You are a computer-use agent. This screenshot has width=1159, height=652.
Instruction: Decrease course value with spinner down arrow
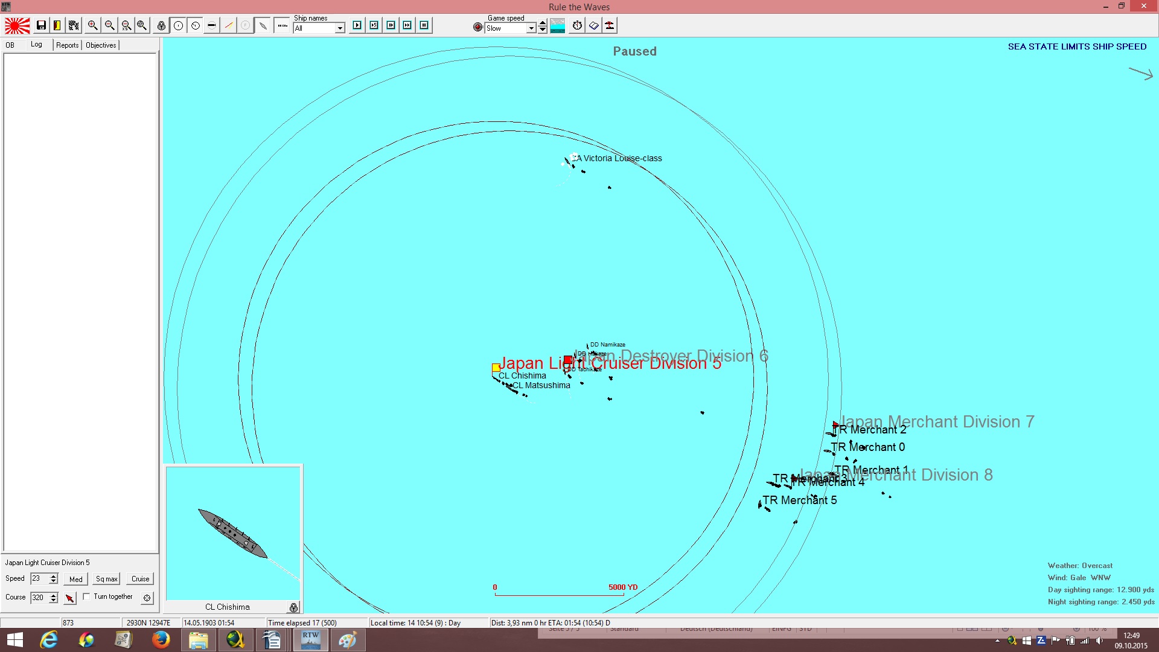(54, 601)
